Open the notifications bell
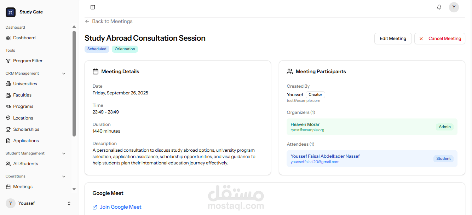This screenshot has height=215, width=472. pyautogui.click(x=439, y=7)
